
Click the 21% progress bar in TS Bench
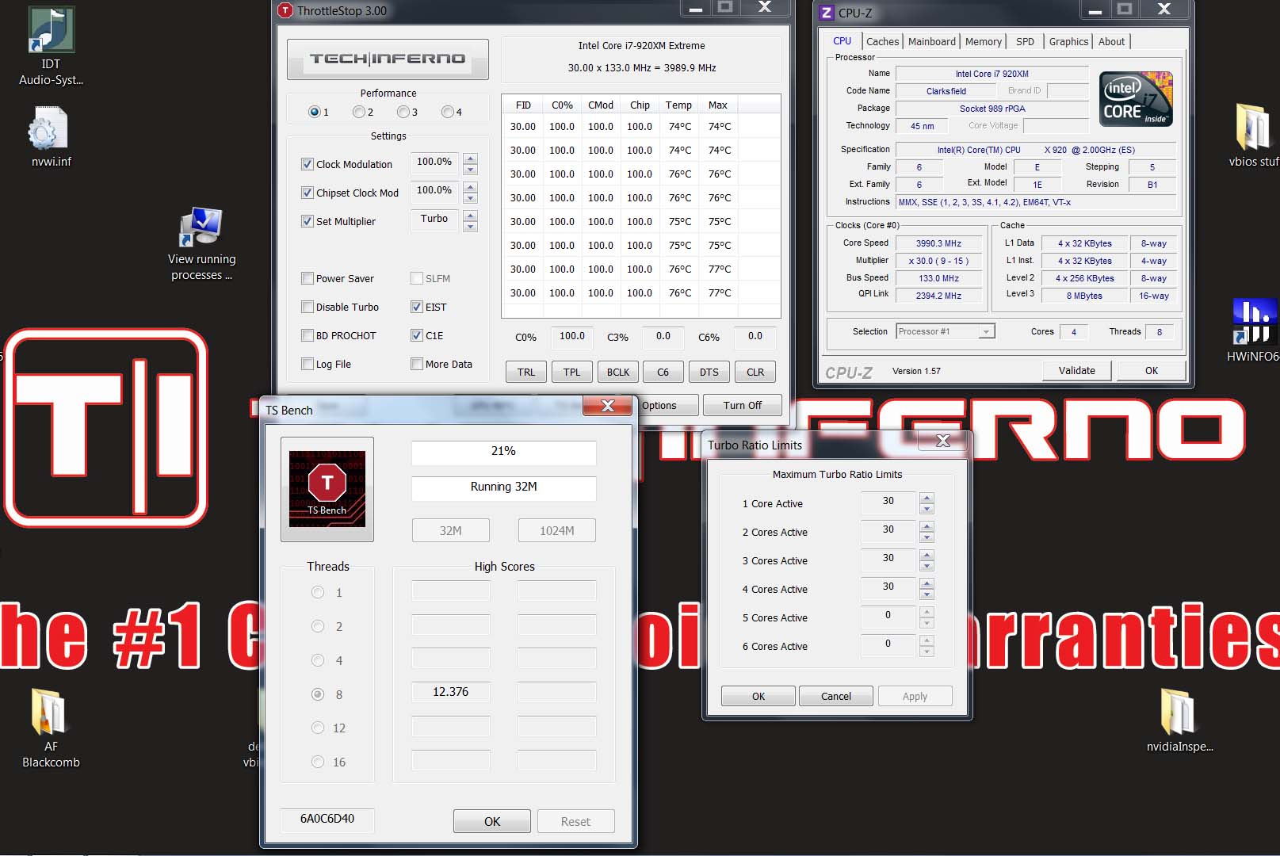pos(504,452)
